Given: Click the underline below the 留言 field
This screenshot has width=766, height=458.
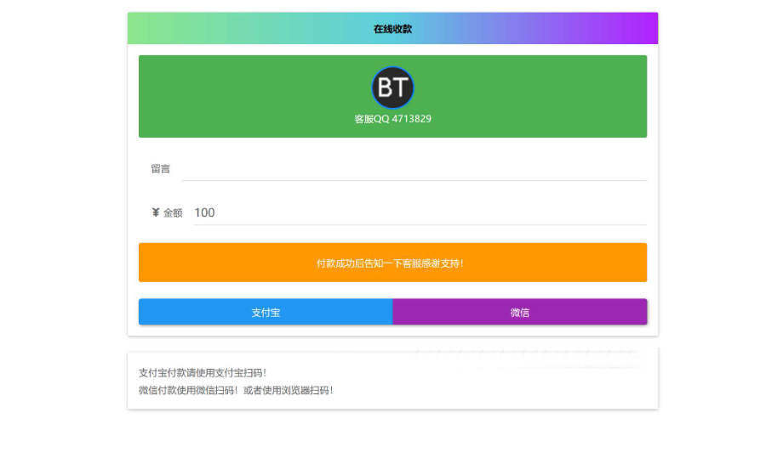Looking at the screenshot, I should coord(414,180).
